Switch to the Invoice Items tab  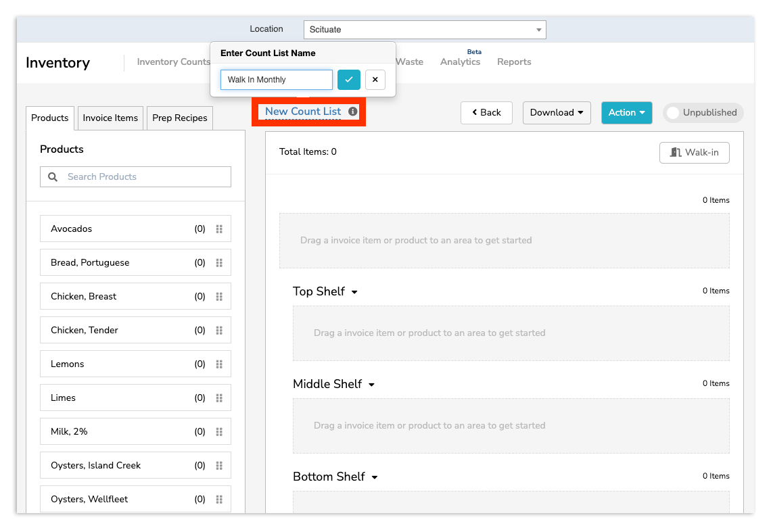tap(110, 118)
